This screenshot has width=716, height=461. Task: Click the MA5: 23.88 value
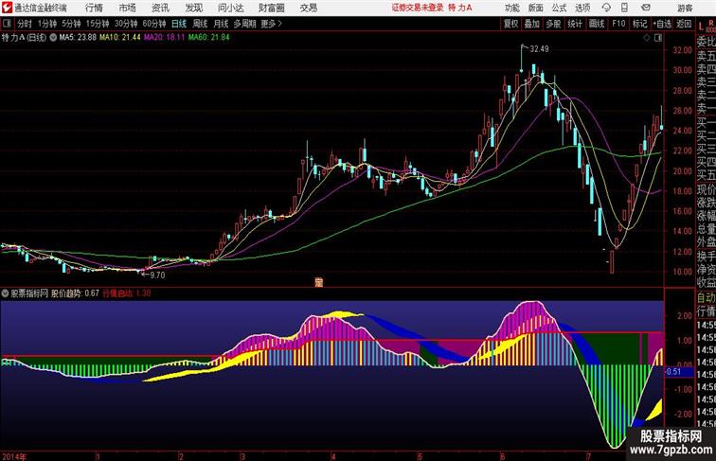(x=78, y=38)
